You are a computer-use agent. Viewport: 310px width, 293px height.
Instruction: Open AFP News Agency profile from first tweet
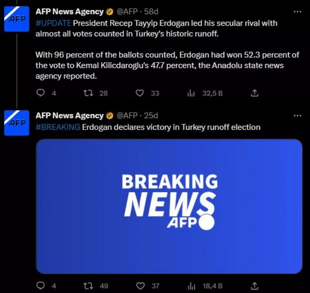coord(69,12)
